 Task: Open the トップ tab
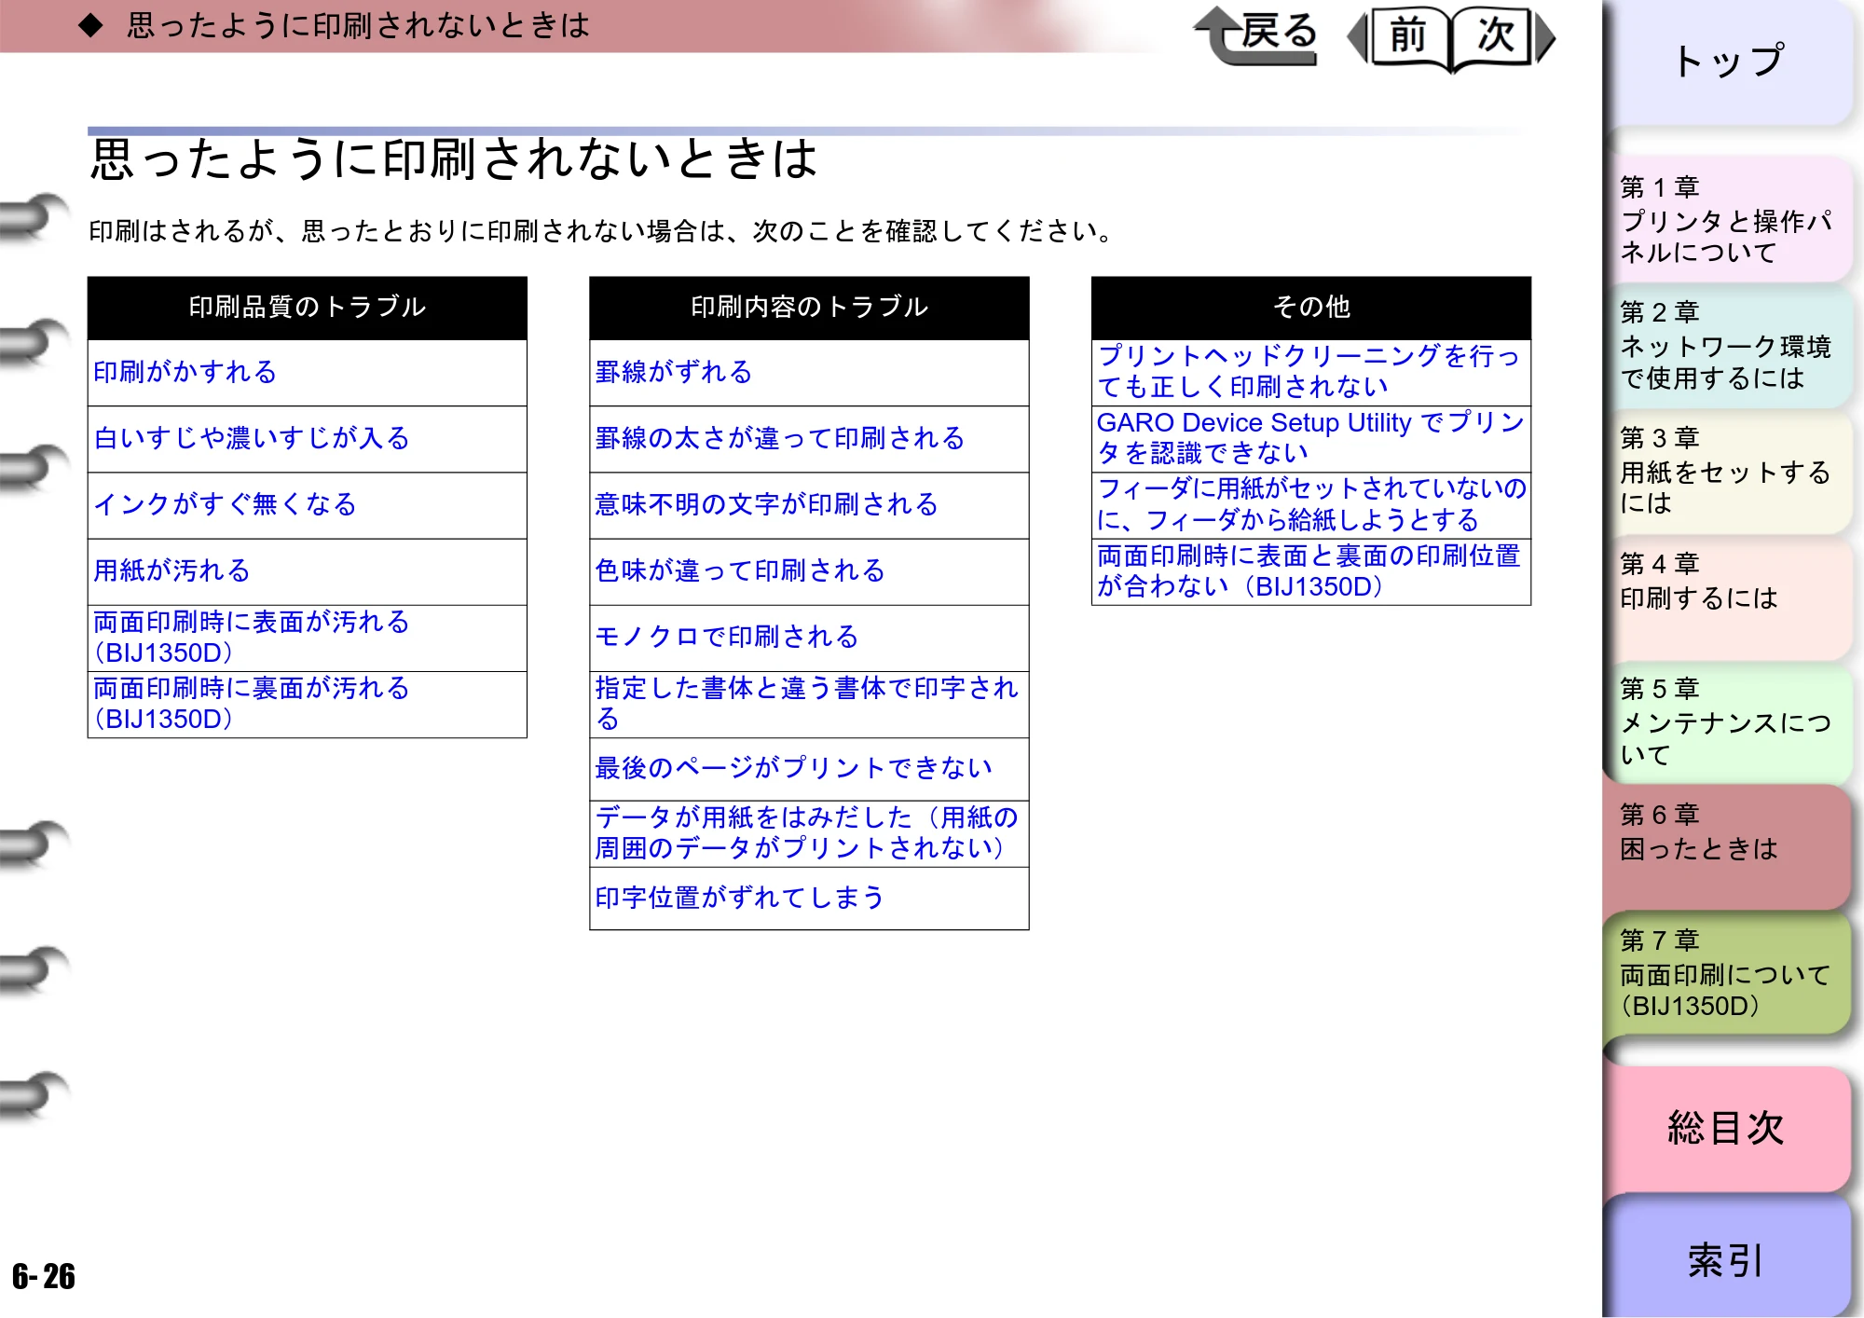(x=1730, y=62)
